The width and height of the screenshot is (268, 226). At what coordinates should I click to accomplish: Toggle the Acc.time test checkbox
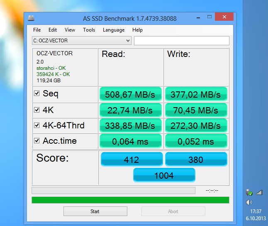37,141
